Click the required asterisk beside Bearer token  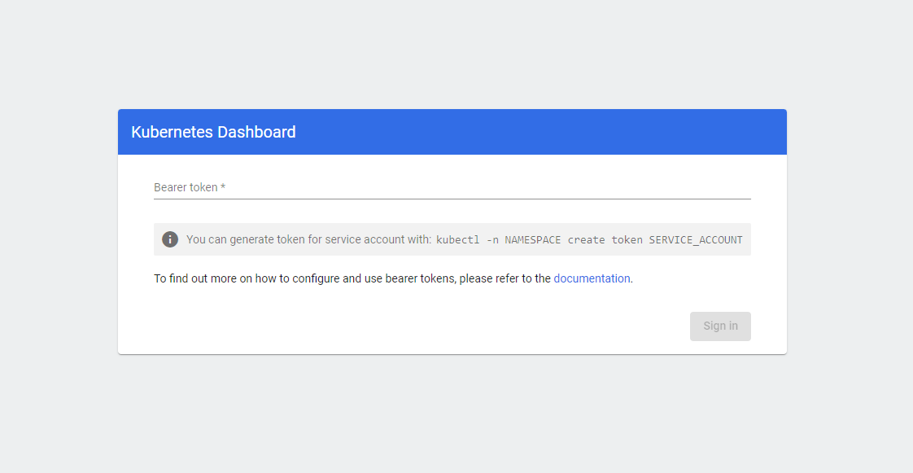pyautogui.click(x=223, y=187)
